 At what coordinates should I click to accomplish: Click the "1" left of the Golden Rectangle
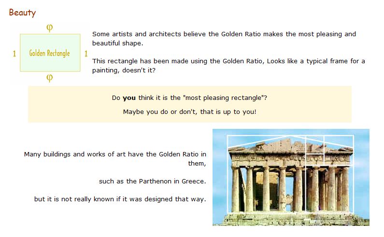tap(14, 54)
